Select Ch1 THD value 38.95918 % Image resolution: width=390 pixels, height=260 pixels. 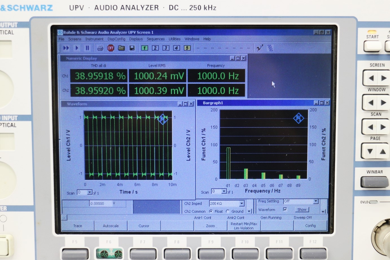pyautogui.click(x=99, y=76)
